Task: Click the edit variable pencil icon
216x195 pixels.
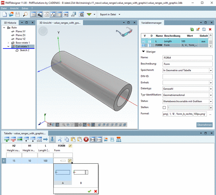Action: (x=198, y=29)
